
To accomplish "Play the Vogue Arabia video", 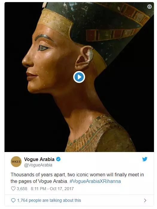I will click(x=79, y=77).
